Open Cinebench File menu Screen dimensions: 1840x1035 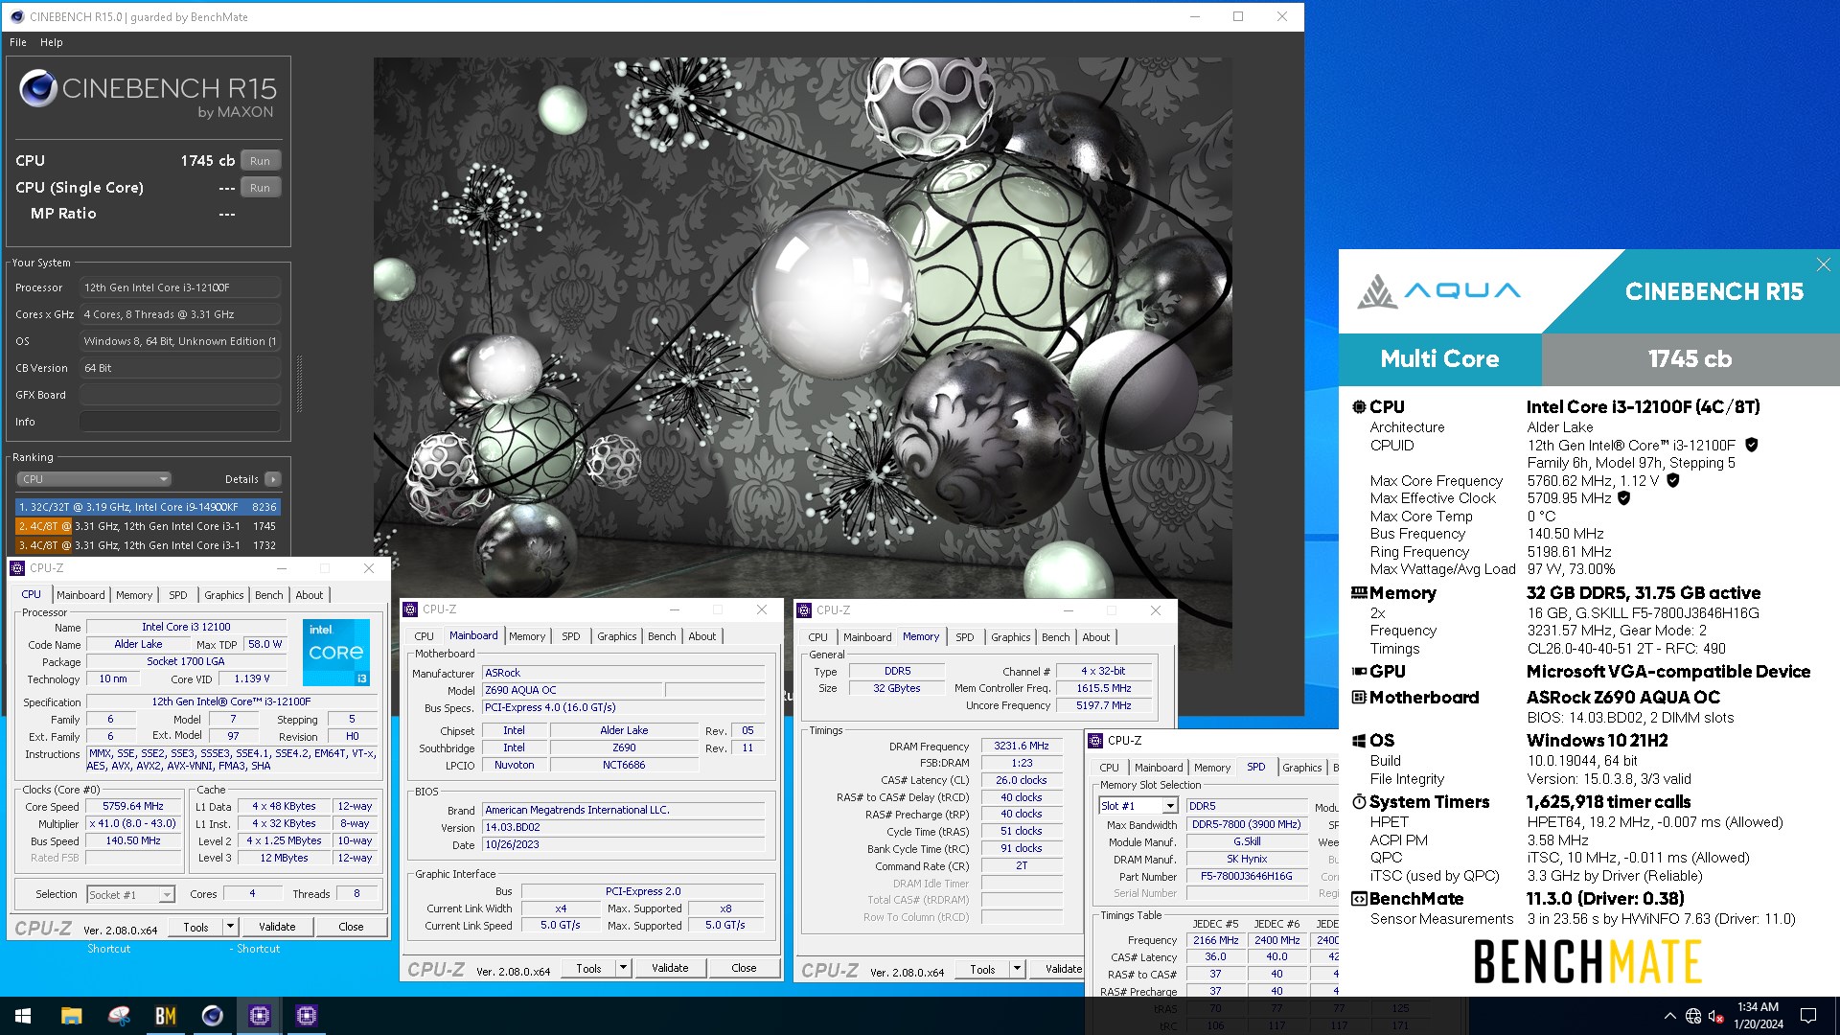(x=18, y=42)
